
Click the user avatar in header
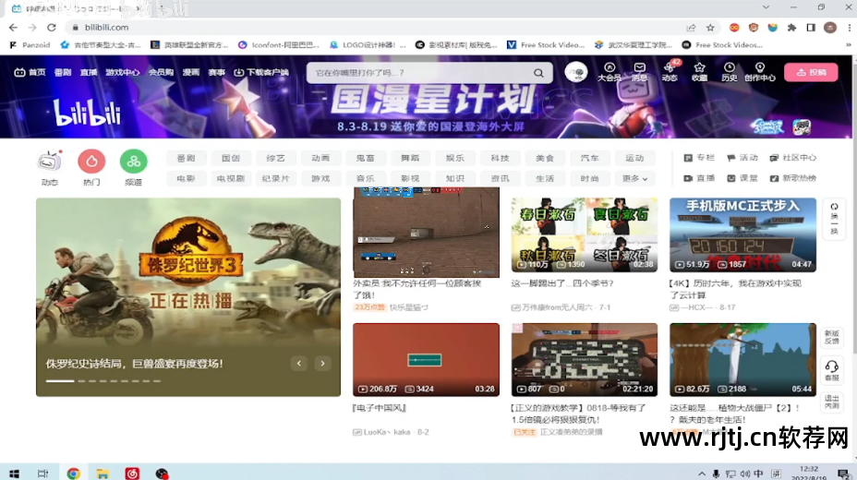[x=575, y=72]
